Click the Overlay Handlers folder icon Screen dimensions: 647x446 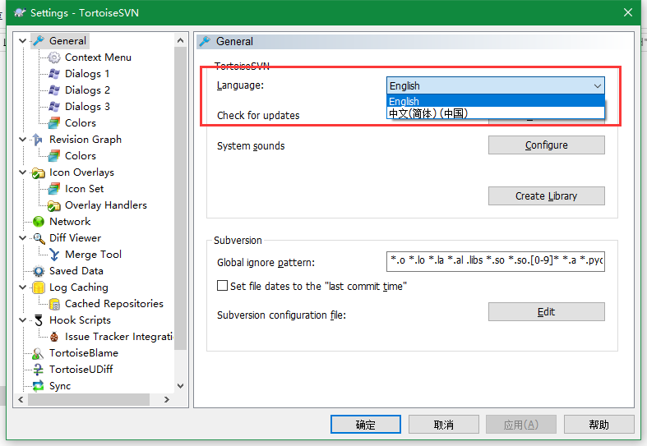pos(54,205)
